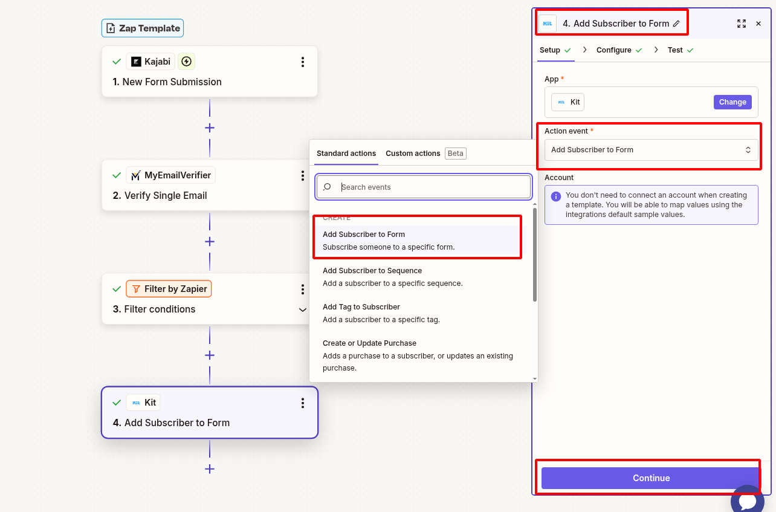The image size is (776, 512).
Task: Open the Action event dropdown
Action: (651, 150)
